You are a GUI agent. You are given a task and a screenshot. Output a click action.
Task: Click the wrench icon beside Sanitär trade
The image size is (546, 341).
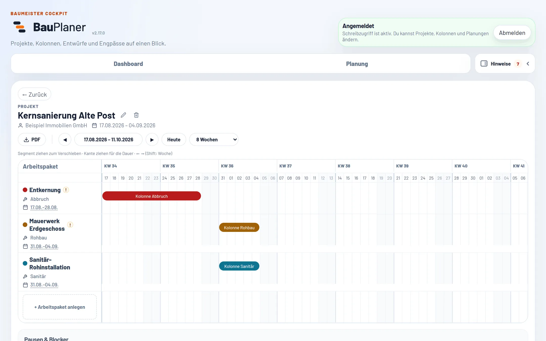(x=25, y=277)
